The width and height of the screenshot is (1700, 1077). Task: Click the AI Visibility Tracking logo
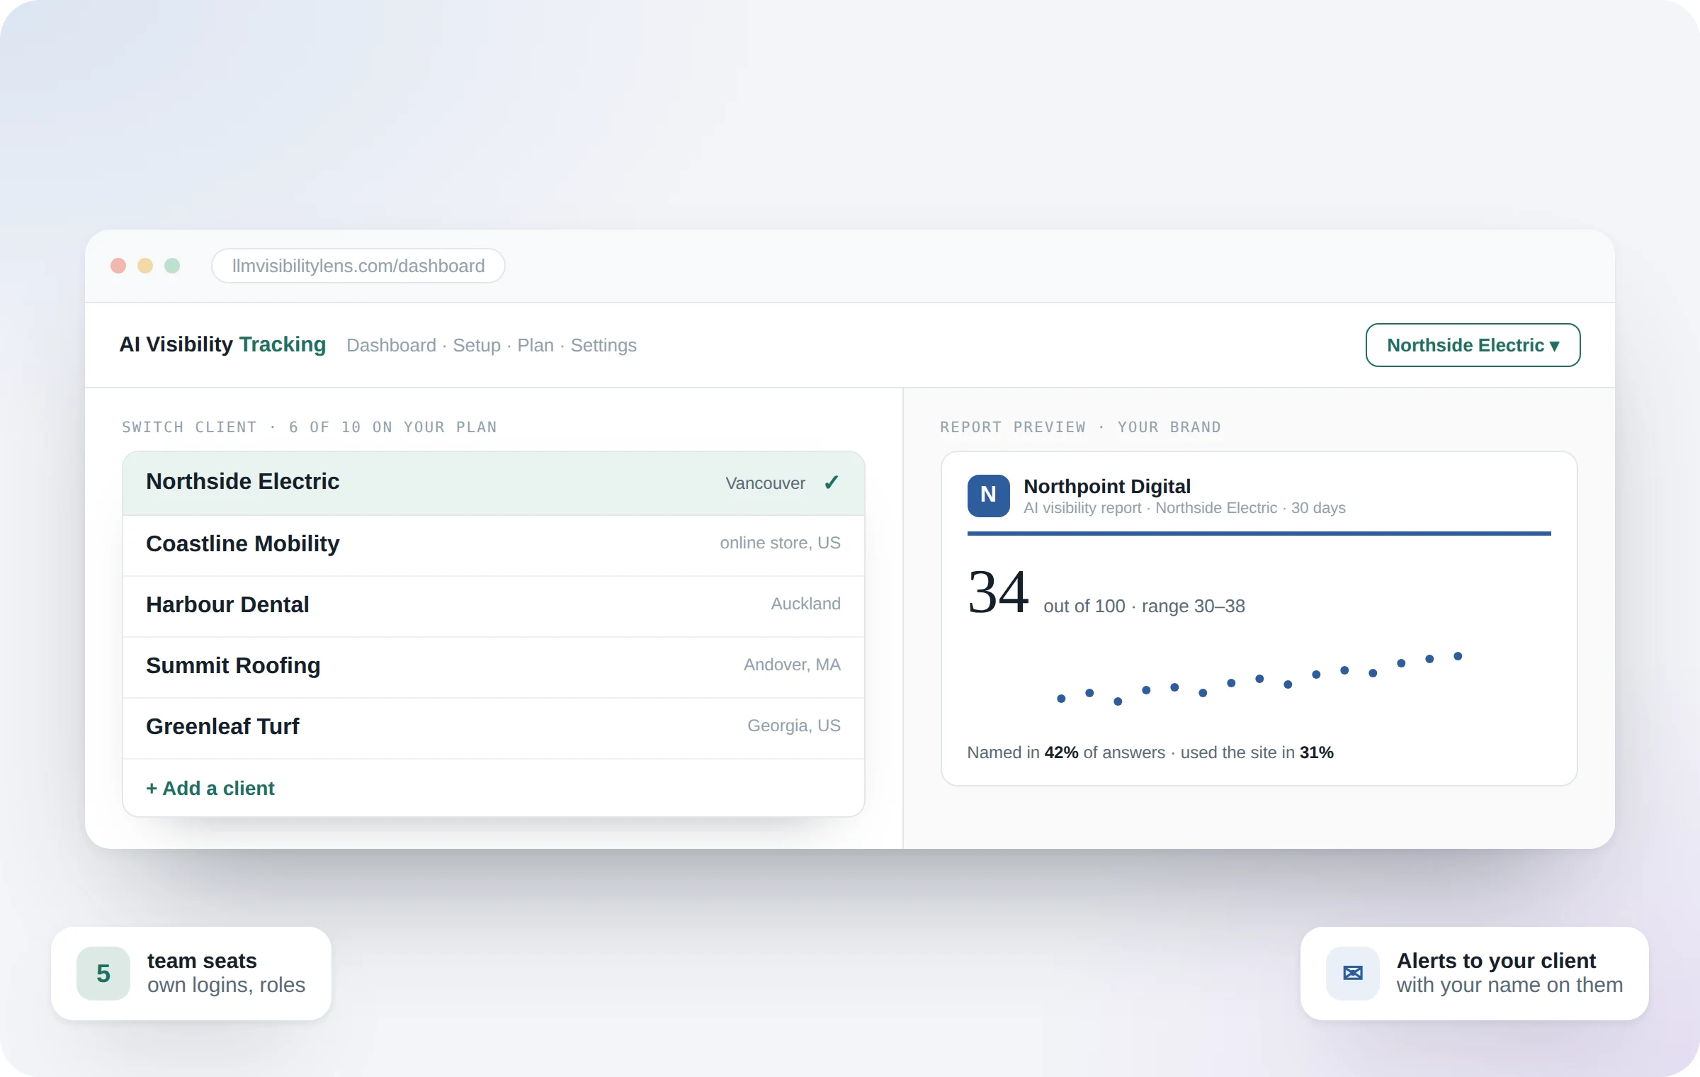click(x=222, y=344)
